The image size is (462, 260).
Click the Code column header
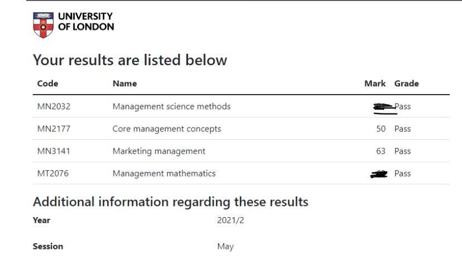[x=48, y=84]
